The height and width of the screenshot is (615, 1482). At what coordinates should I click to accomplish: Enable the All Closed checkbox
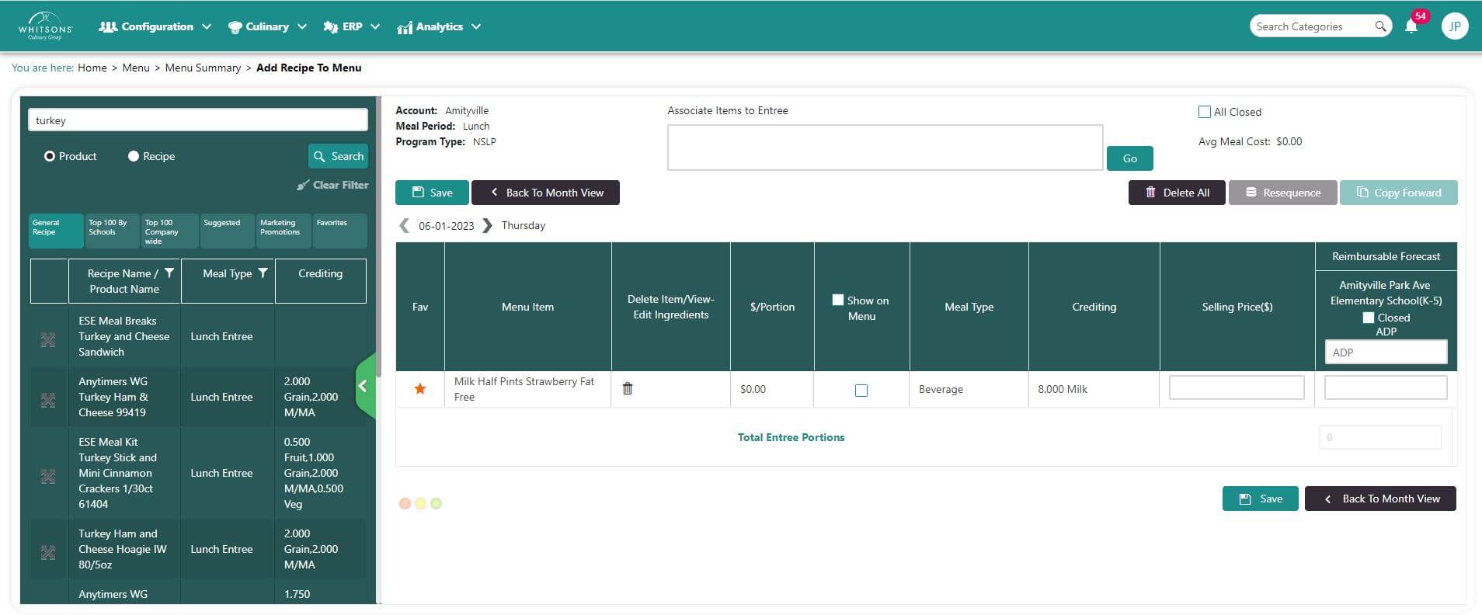(x=1205, y=112)
